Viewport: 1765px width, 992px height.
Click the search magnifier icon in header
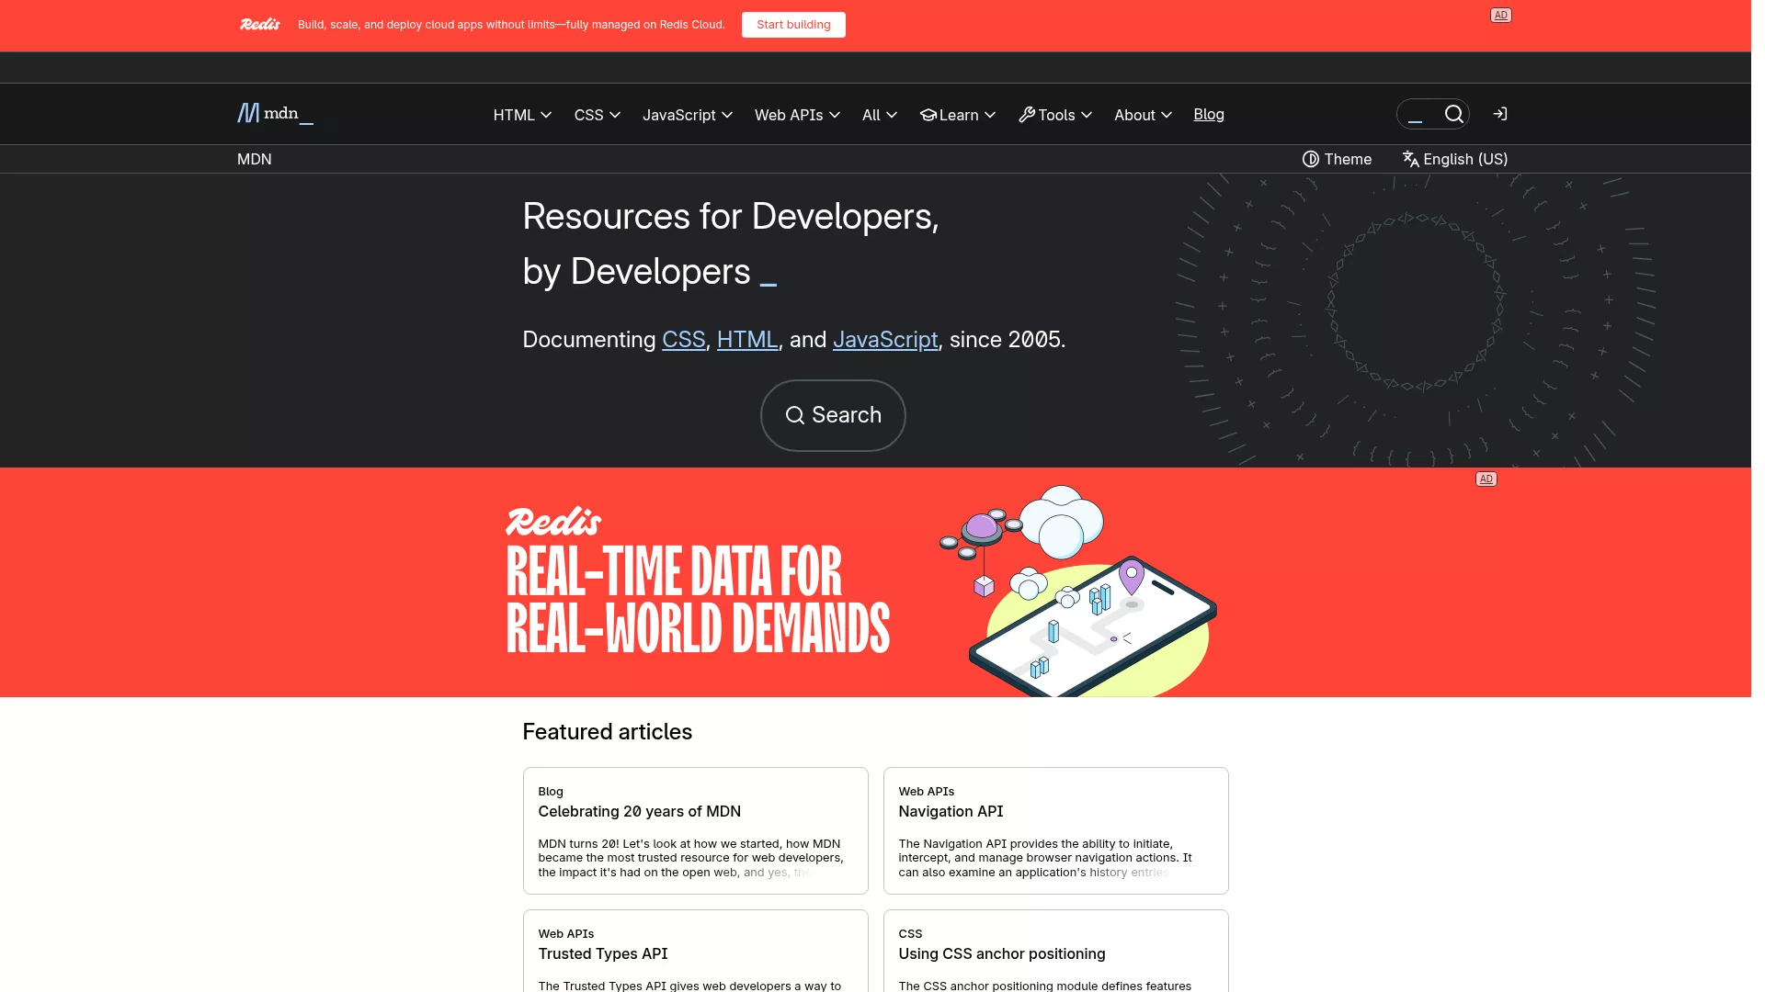[1454, 114]
